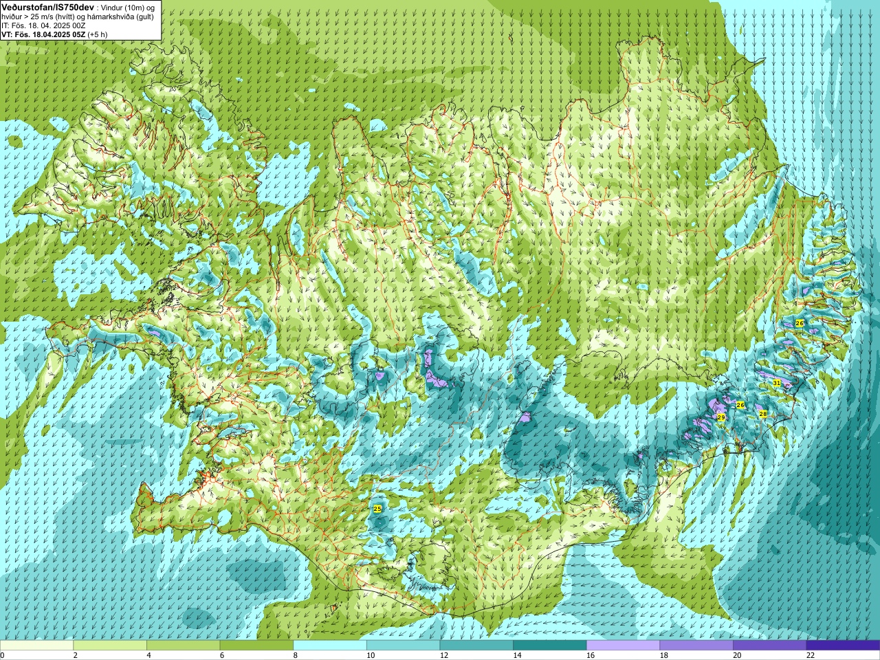The image size is (880, 660).
Task: Click the legend tick label "16"
Action: (591, 655)
